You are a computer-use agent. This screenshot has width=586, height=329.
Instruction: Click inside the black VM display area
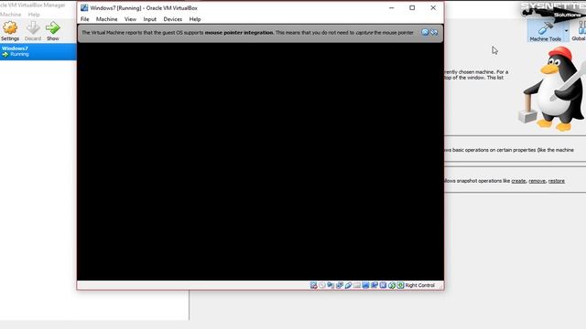[260, 161]
